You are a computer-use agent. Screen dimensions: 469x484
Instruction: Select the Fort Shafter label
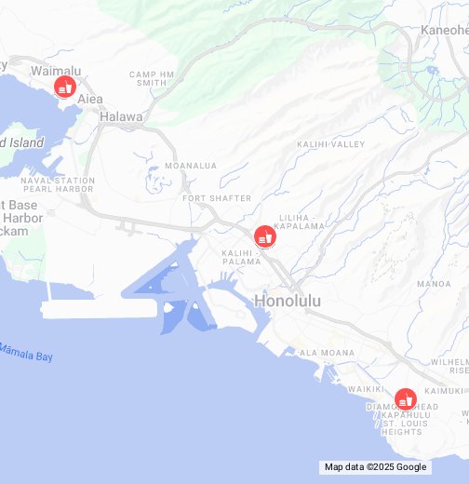pos(217,198)
